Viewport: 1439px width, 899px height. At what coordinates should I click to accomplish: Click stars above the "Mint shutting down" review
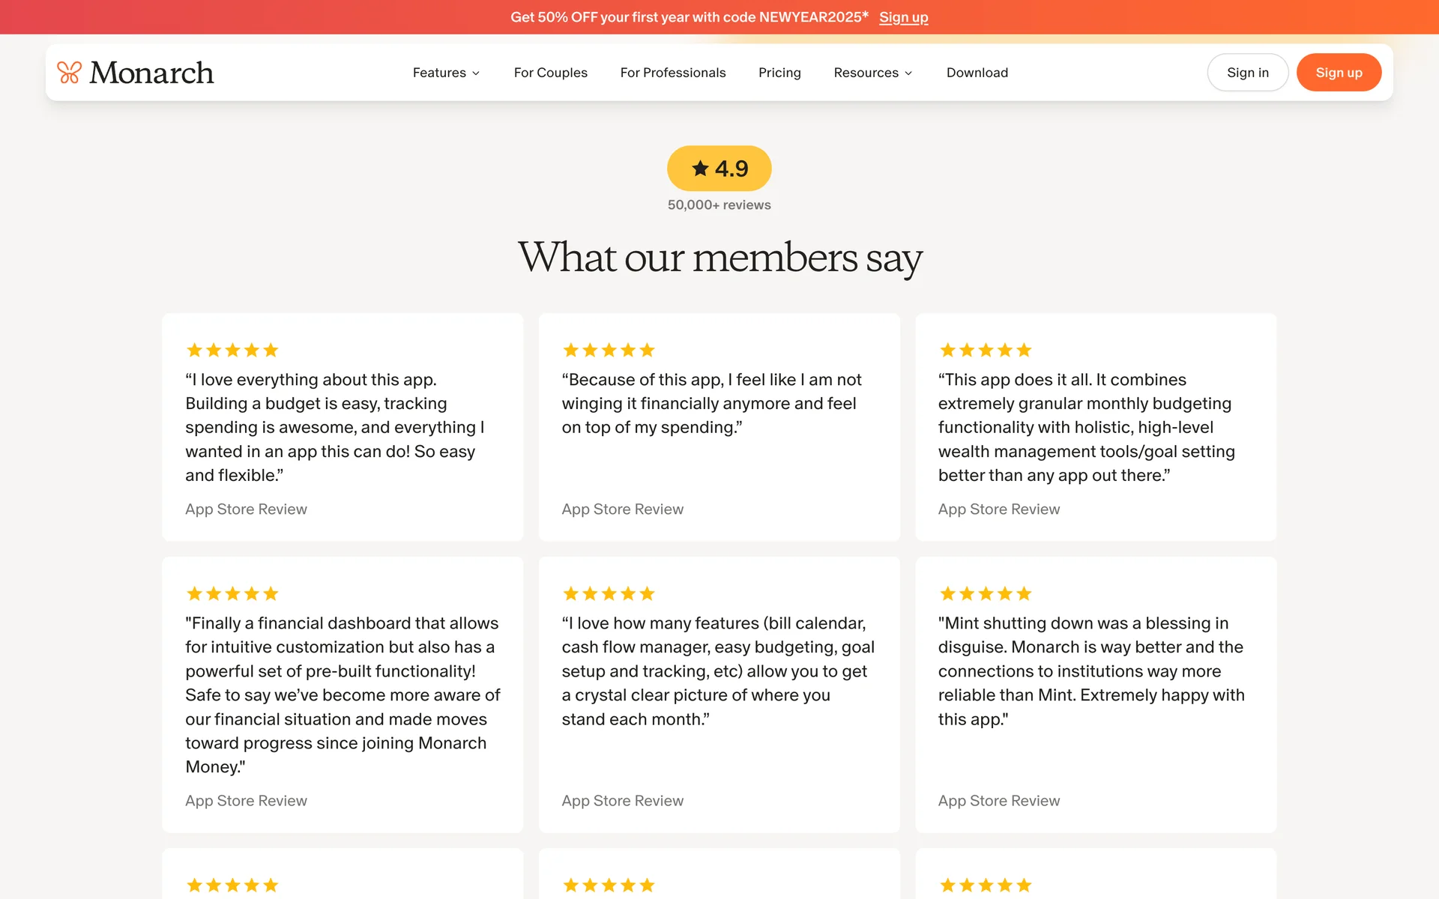[x=985, y=593]
